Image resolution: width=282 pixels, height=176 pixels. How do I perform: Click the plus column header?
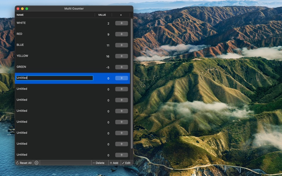(121, 15)
